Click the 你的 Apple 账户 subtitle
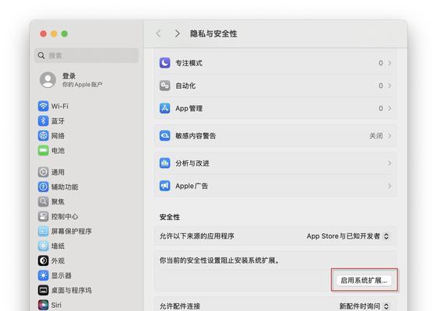The width and height of the screenshot is (437, 311). (83, 84)
